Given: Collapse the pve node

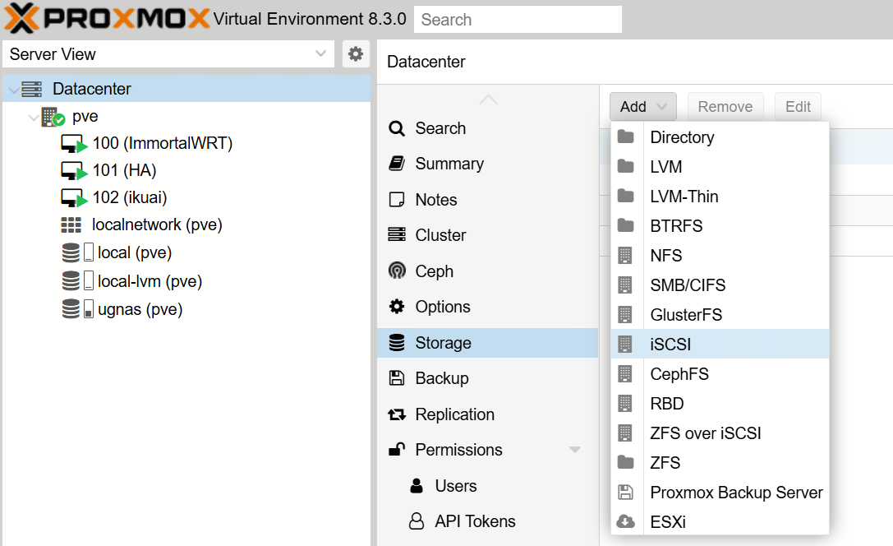Looking at the screenshot, I should coord(32,117).
